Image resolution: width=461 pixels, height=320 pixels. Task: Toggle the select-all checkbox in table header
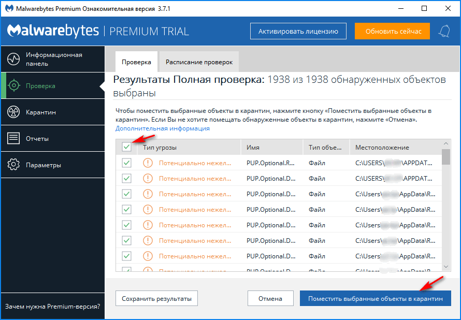(126, 147)
